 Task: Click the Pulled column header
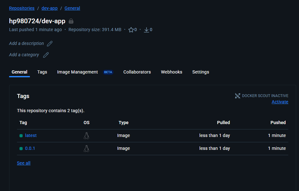pos(224,123)
